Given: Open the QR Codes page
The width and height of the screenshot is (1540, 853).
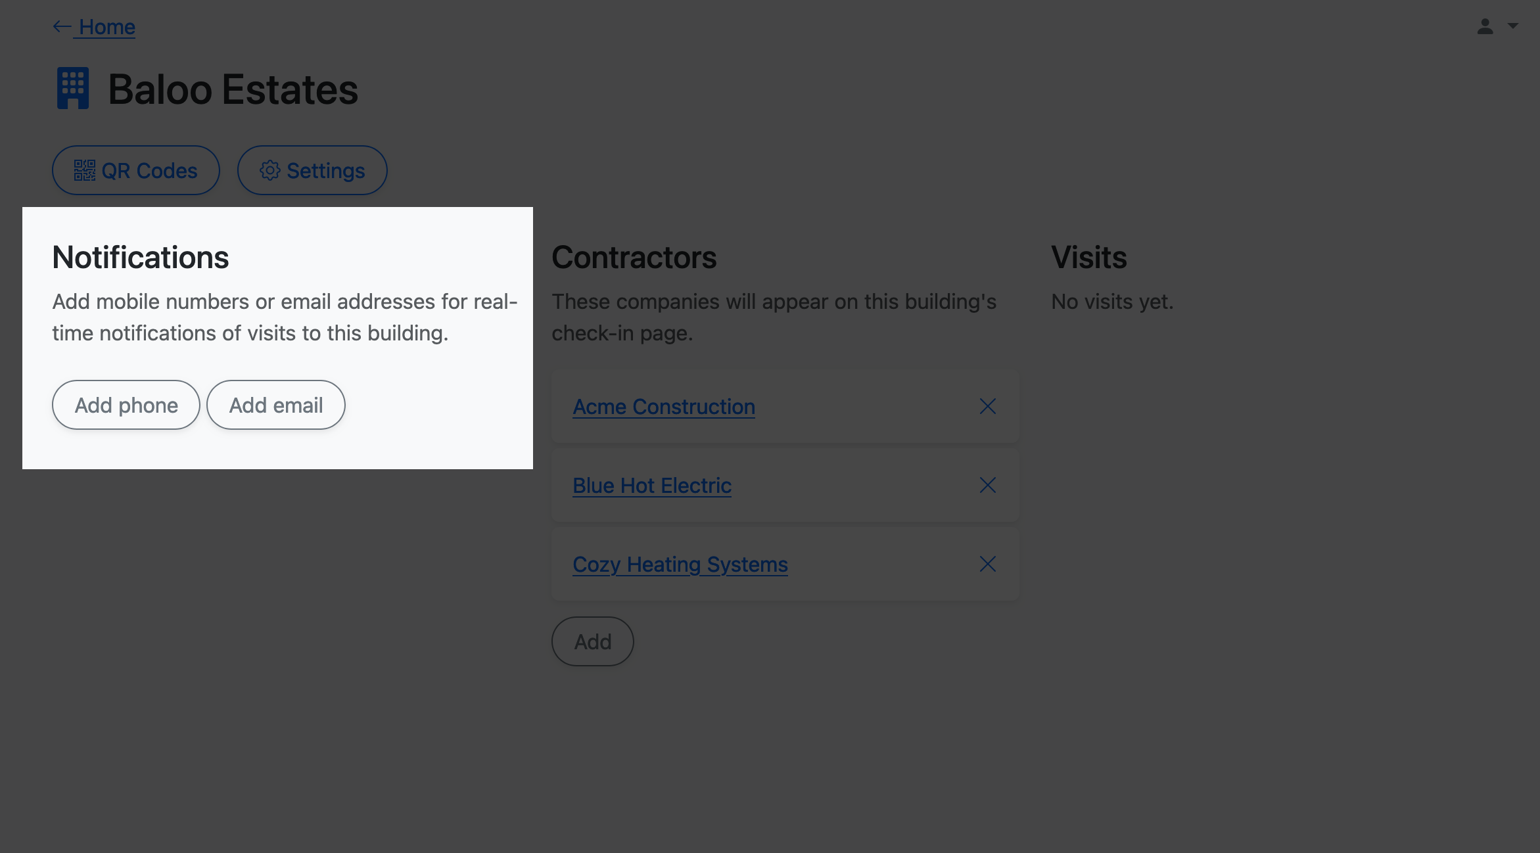Looking at the screenshot, I should click(x=149, y=171).
